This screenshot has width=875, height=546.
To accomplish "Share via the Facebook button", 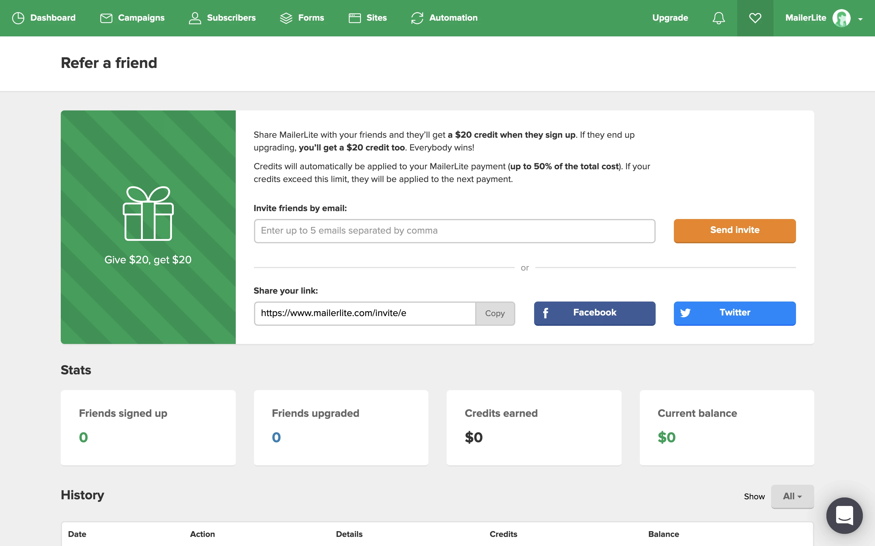I will point(595,313).
